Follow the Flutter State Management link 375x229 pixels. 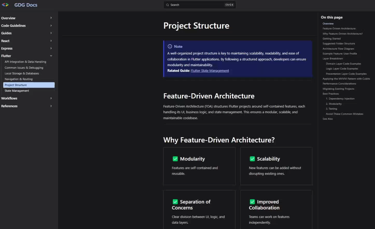210,71
